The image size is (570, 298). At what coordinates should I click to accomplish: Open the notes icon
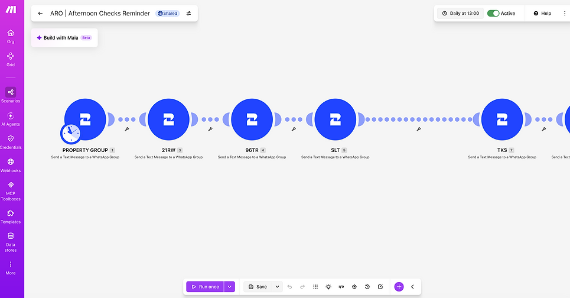point(380,287)
